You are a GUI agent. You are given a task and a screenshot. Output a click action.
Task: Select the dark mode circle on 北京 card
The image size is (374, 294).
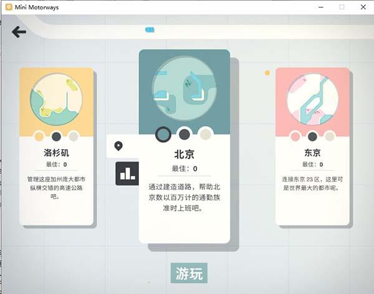click(x=185, y=134)
